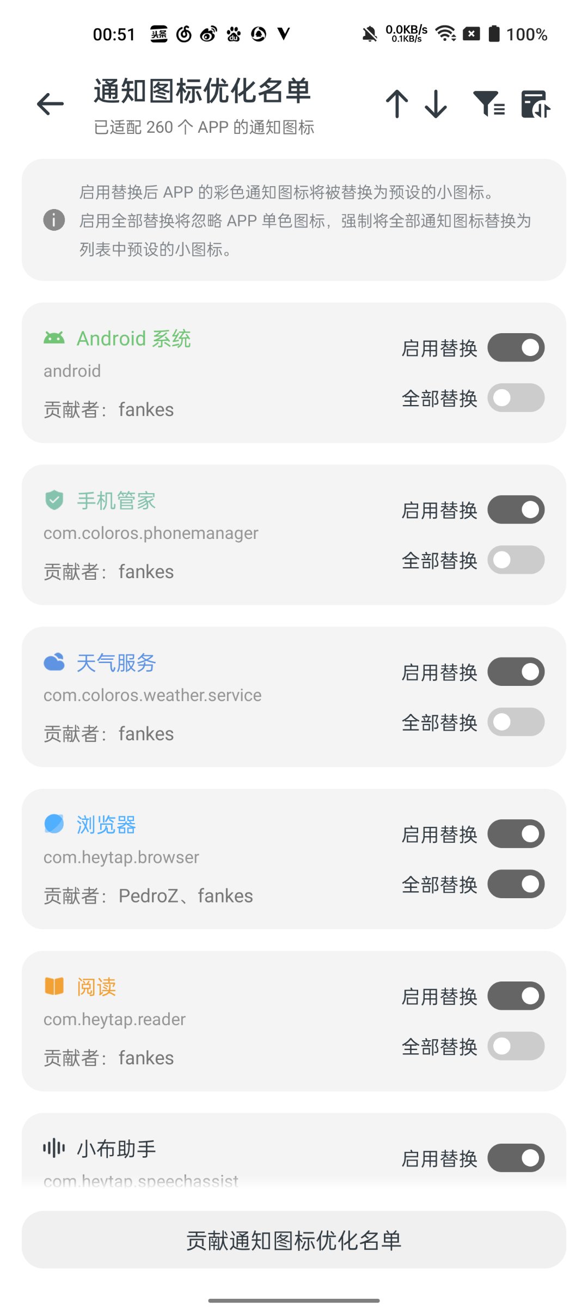
Task: Tap the 天气服务 cloud icon
Action: tap(54, 662)
